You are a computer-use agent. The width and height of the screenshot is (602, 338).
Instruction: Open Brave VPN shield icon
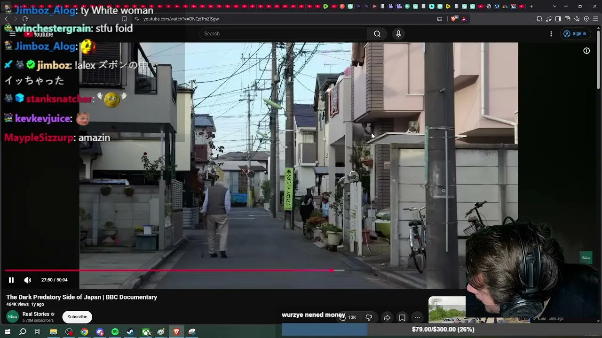[x=586, y=19]
